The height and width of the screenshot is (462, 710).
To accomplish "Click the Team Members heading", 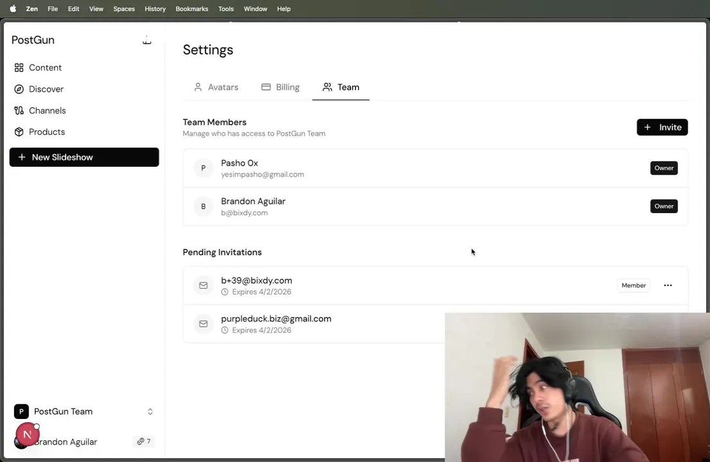I will coord(215,122).
